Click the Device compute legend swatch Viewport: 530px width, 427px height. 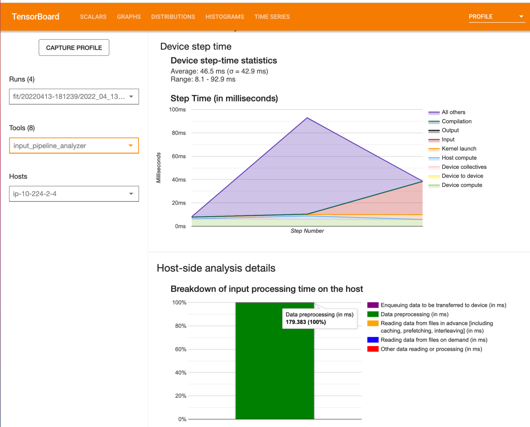(434, 186)
